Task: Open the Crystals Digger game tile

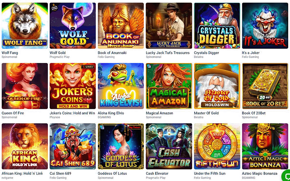Action: coord(217,26)
